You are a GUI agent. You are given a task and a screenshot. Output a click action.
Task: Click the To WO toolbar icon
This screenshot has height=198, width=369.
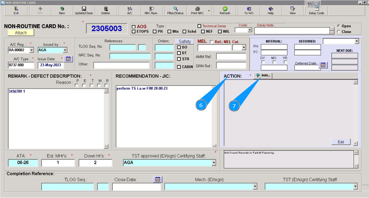(249, 11)
